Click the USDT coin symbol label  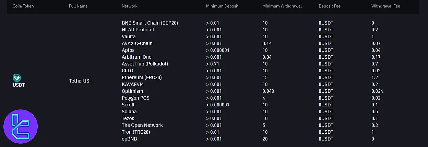click(x=19, y=85)
